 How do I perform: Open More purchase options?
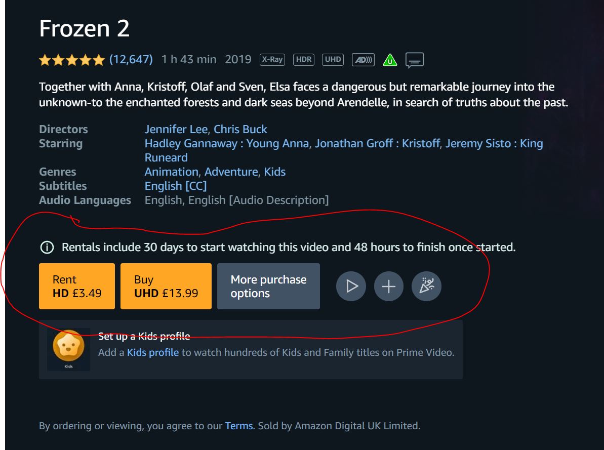pyautogui.click(x=268, y=286)
